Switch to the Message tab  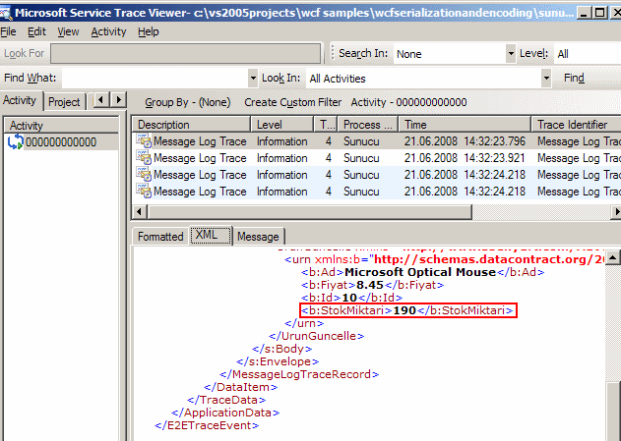pos(258,237)
